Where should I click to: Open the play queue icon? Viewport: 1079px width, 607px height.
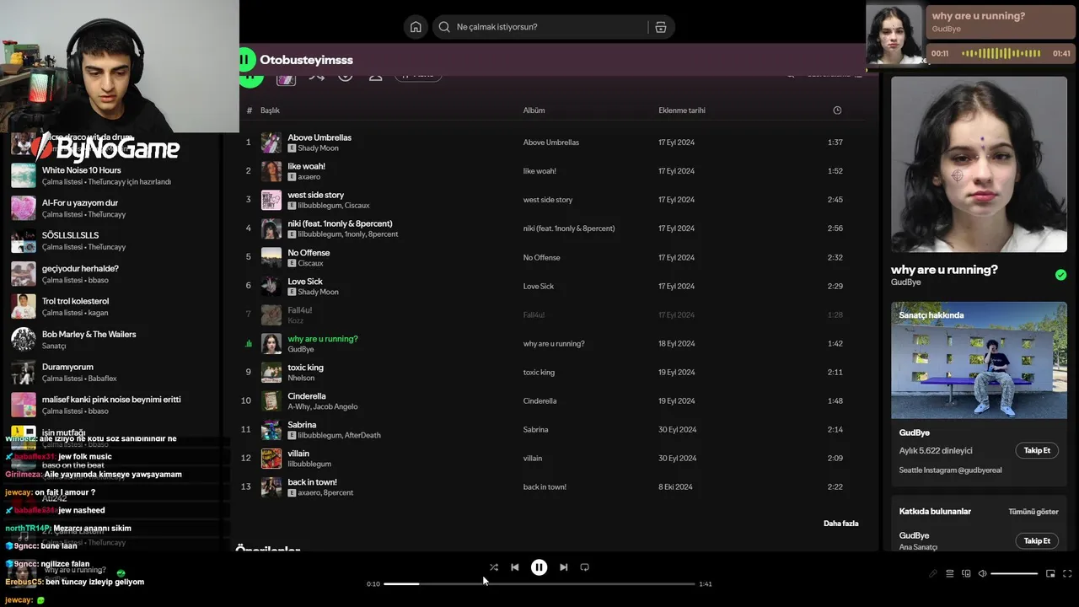(x=950, y=573)
